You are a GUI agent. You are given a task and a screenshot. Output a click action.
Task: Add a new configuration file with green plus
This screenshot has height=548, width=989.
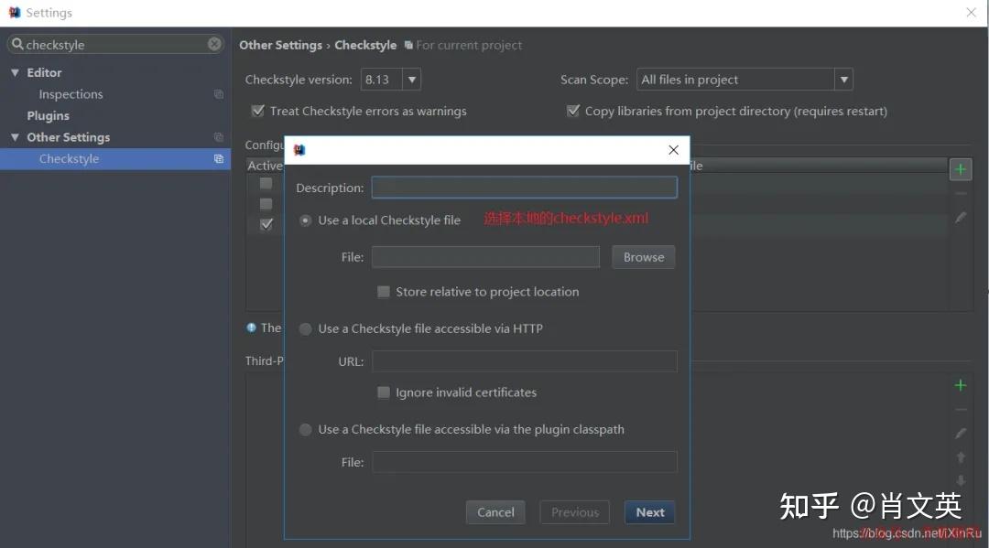click(x=960, y=169)
